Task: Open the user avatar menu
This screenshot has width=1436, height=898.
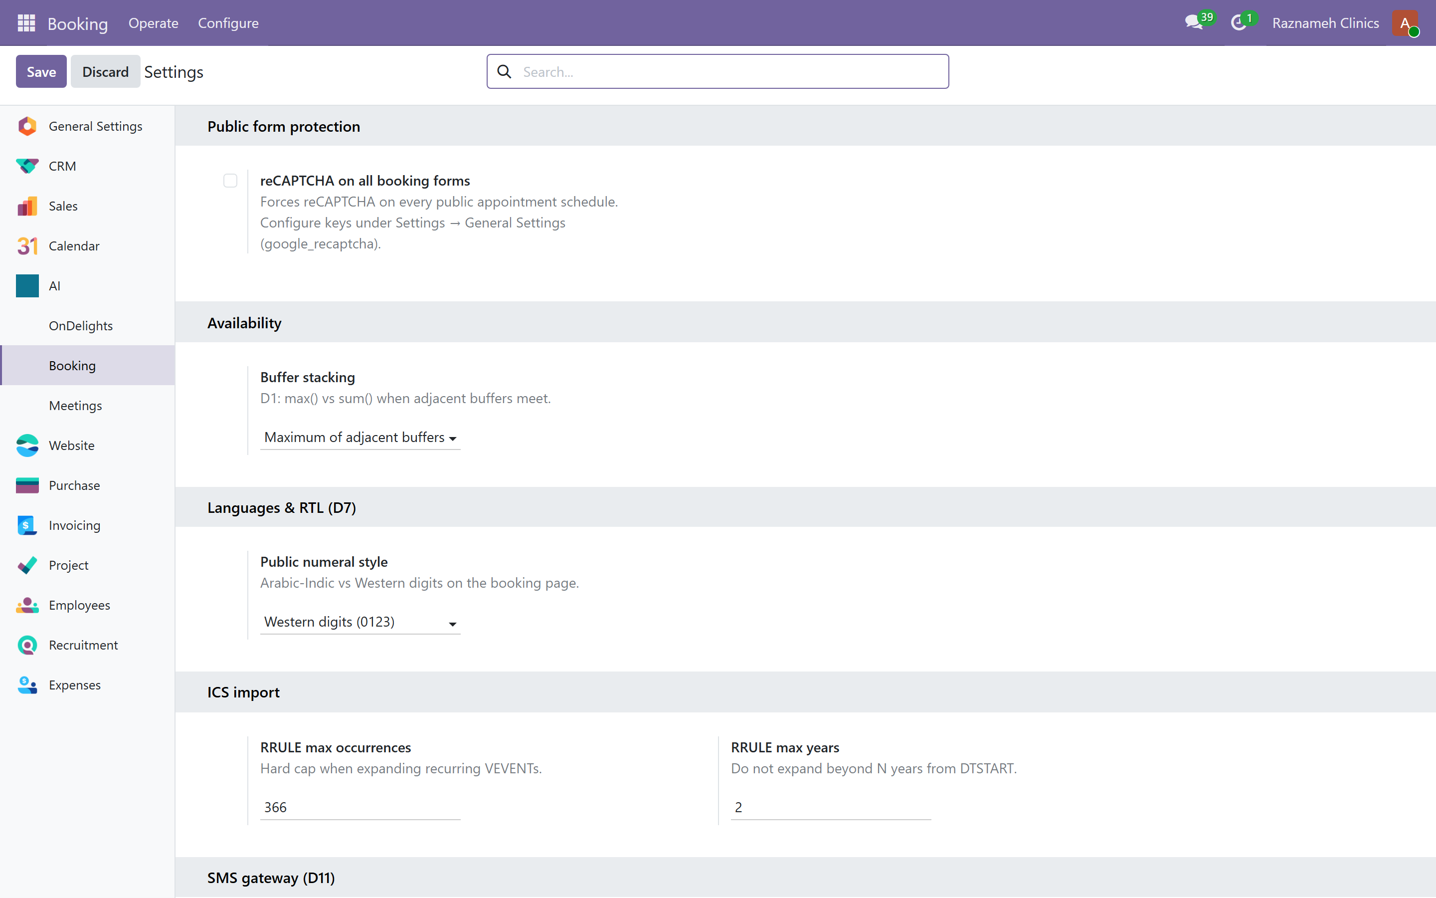Action: pos(1405,23)
